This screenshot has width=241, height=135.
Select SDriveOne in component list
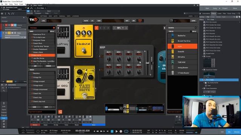pos(182,57)
